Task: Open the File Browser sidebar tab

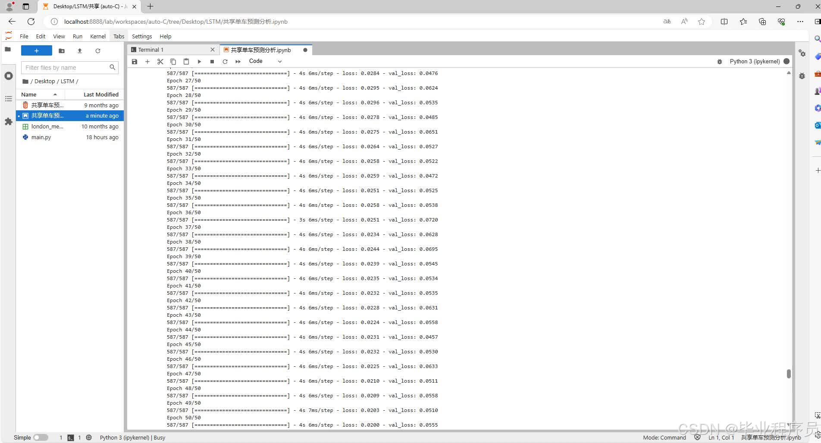Action: (8, 50)
